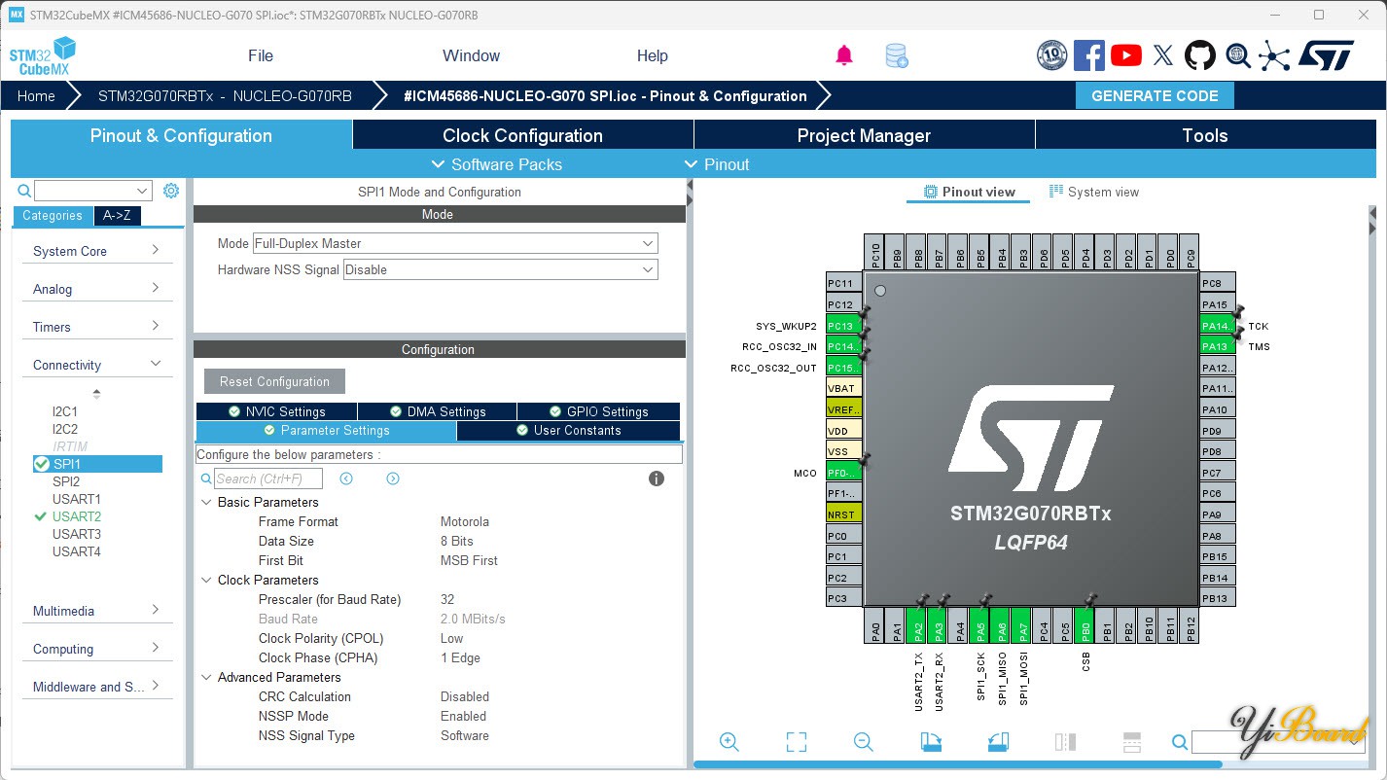Click the ST logo in the header
Image resolution: width=1387 pixels, height=780 pixels.
(x=1327, y=55)
